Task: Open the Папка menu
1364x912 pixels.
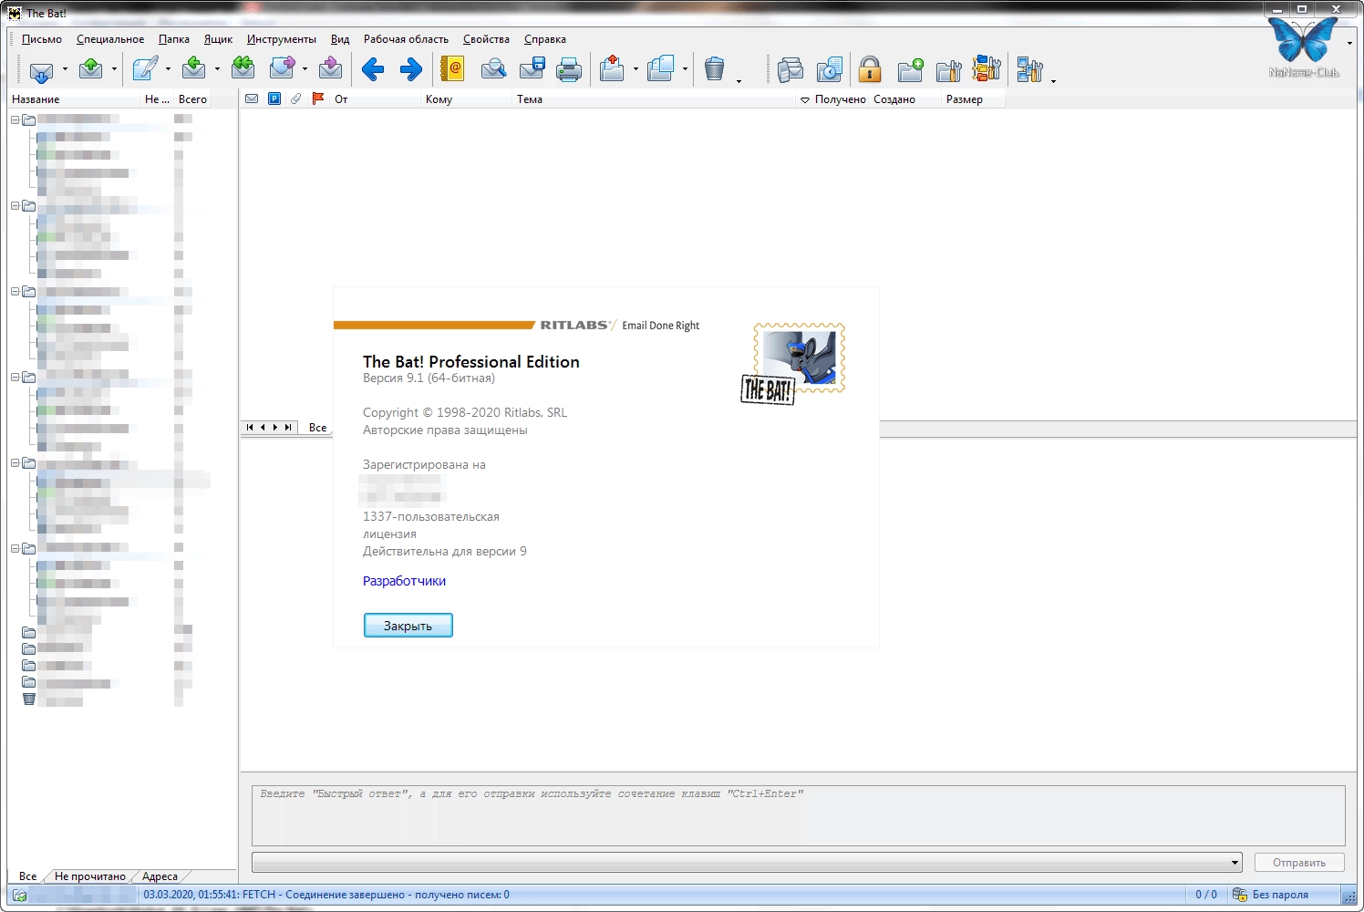Action: 174,39
